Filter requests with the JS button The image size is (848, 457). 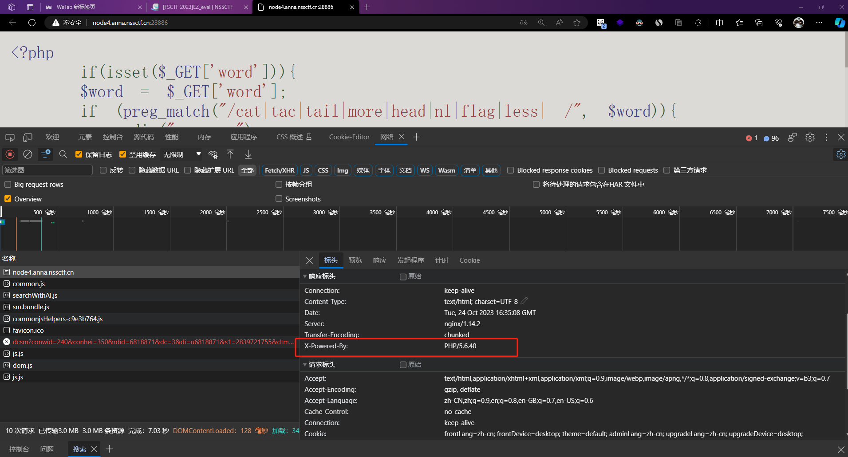[306, 170]
